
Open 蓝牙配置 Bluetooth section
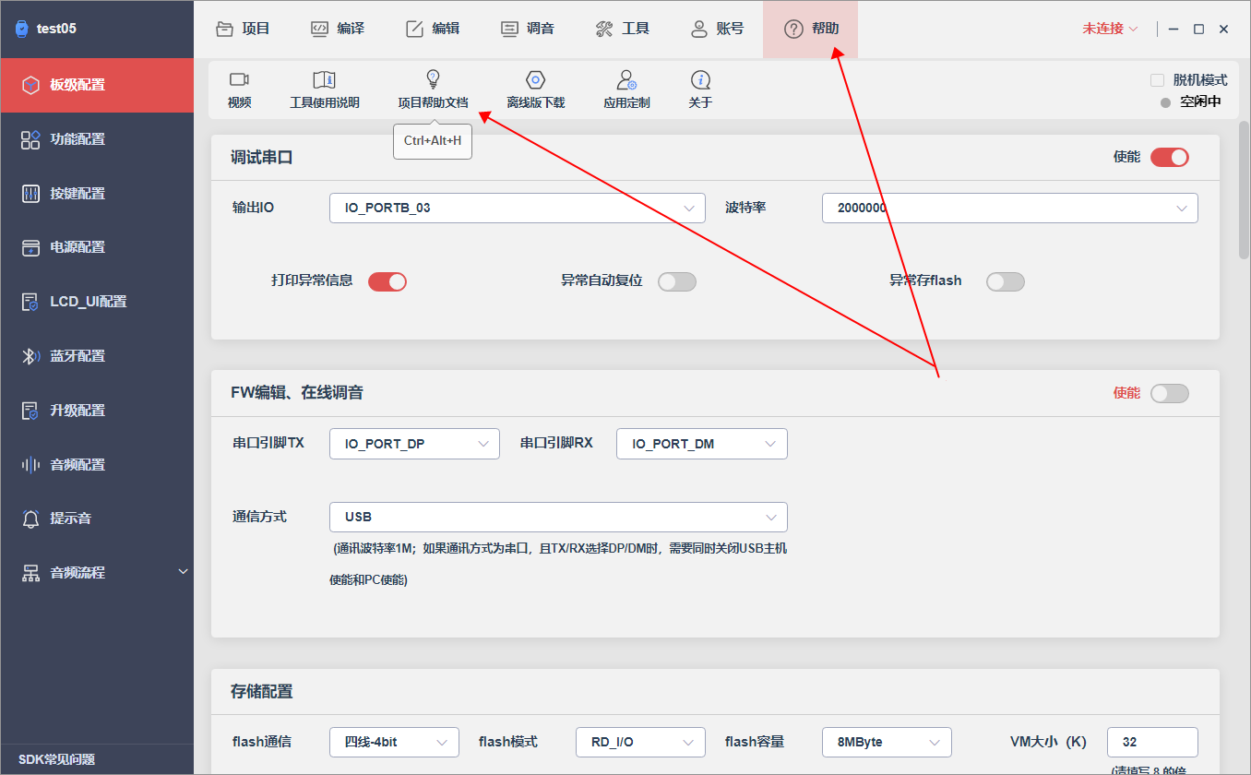pos(97,356)
